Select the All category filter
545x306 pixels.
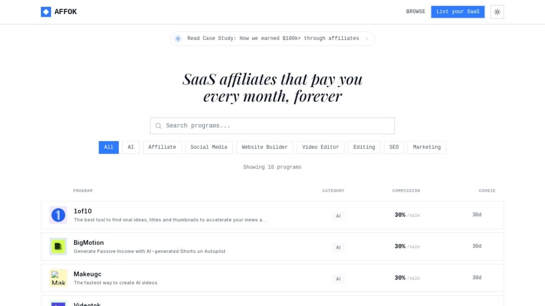pos(109,147)
